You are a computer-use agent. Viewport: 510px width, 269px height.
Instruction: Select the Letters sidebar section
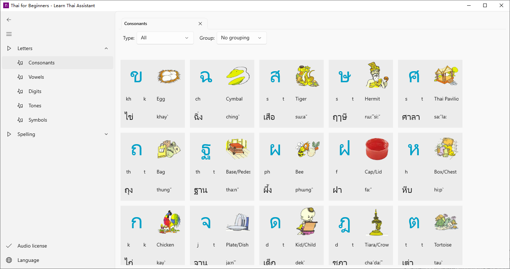point(58,48)
